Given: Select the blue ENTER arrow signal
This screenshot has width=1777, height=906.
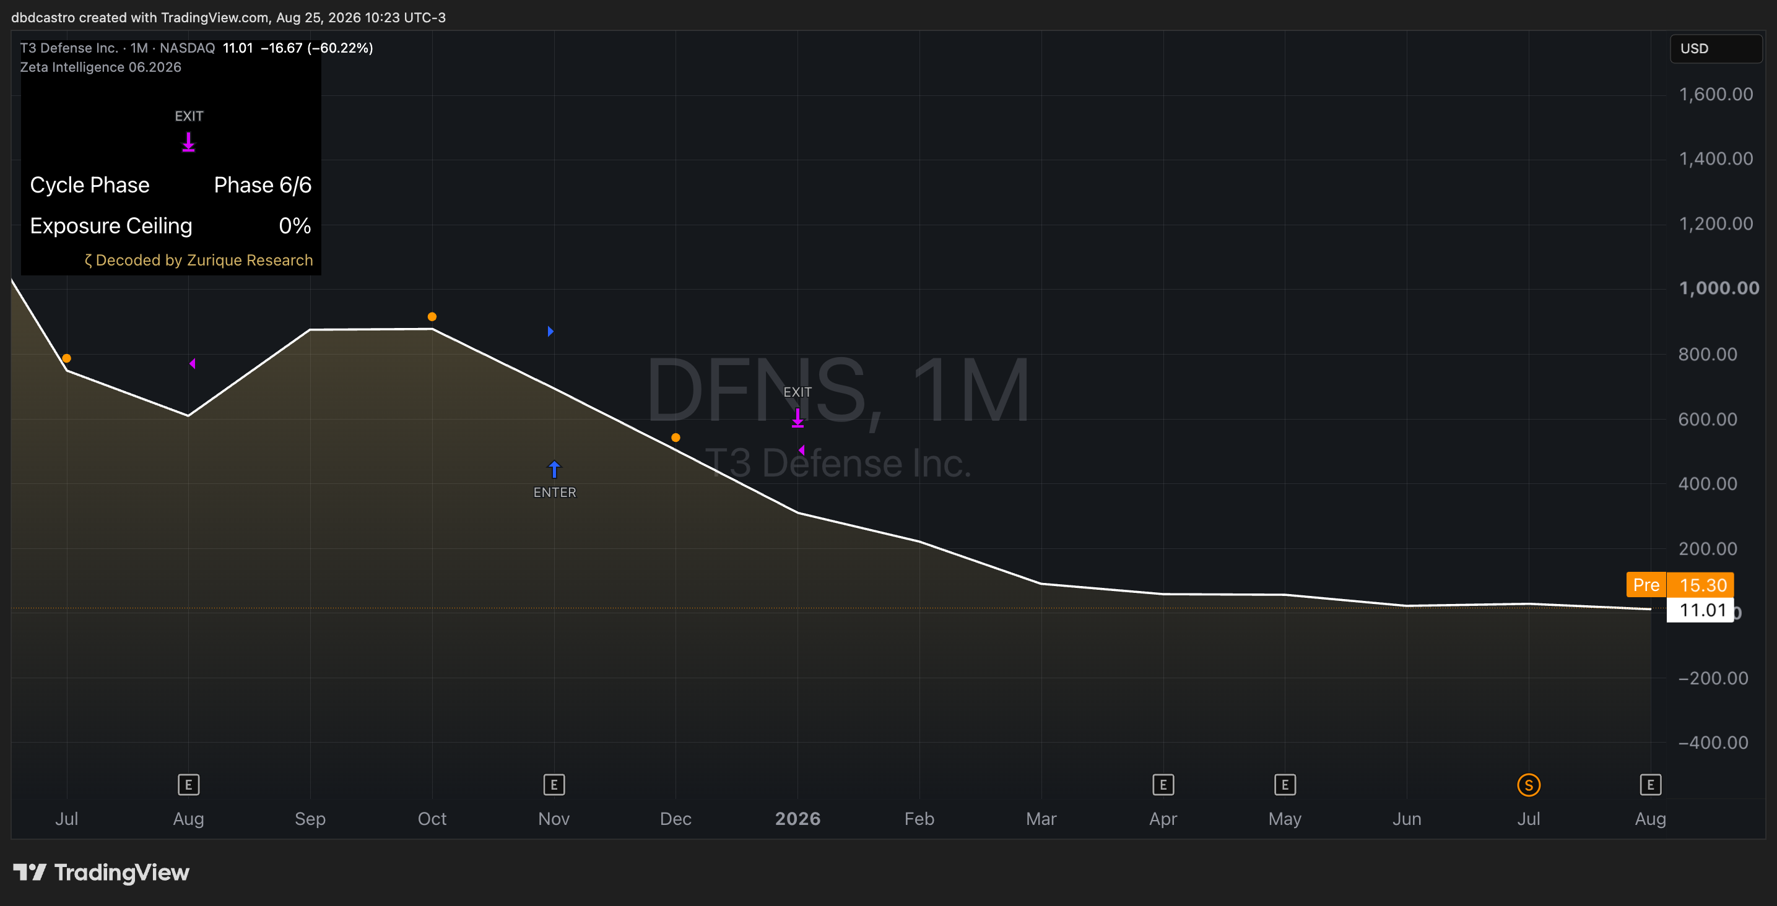Looking at the screenshot, I should click(554, 470).
